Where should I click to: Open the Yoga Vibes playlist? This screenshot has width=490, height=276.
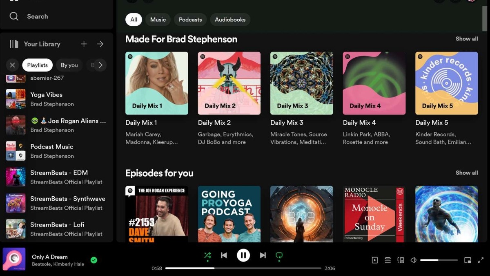click(56, 99)
